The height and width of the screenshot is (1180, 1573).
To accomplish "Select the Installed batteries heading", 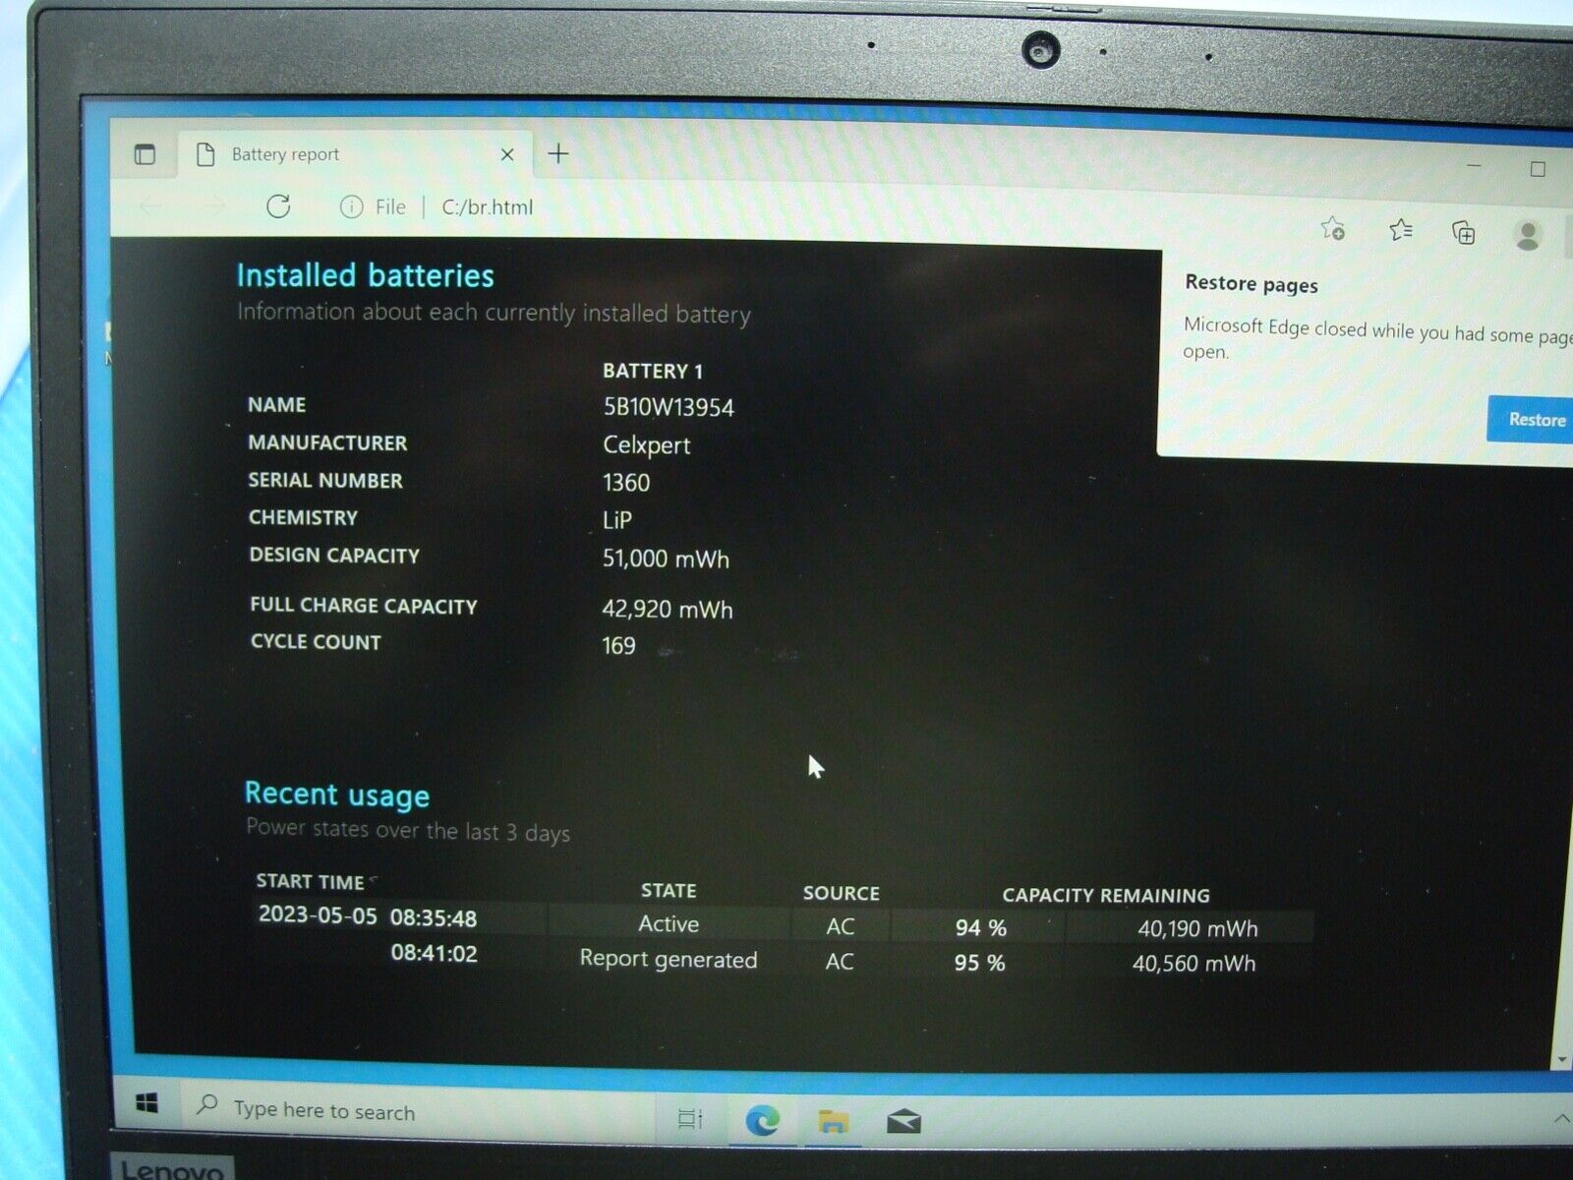I will (x=365, y=275).
